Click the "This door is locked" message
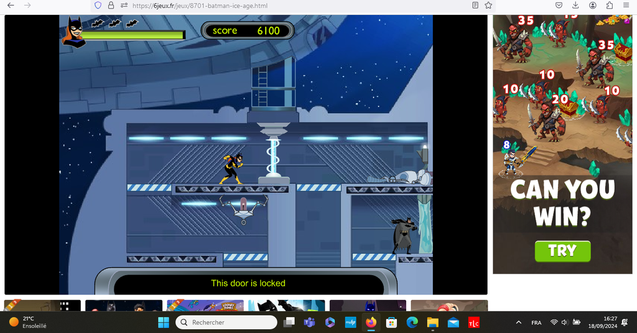 pos(248,283)
